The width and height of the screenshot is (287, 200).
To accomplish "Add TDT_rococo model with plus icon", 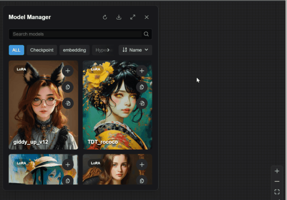I will (x=142, y=71).
